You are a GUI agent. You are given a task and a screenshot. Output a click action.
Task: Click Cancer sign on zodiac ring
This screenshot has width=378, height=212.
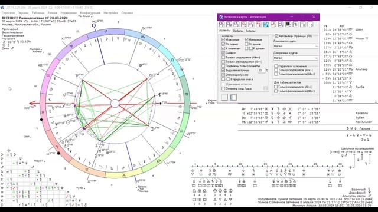click(x=159, y=161)
